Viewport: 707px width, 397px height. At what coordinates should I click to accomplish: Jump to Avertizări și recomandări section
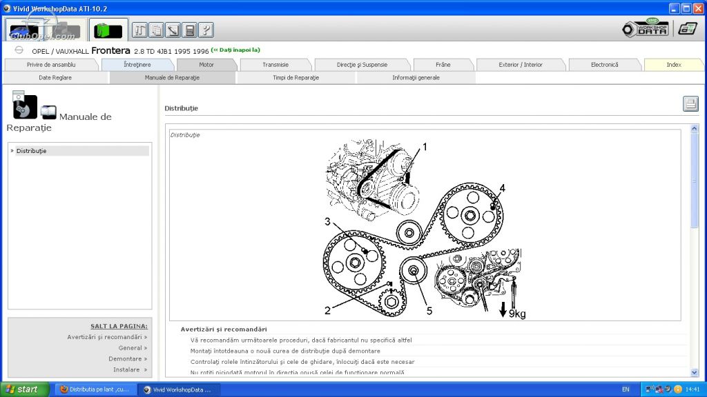tap(107, 337)
